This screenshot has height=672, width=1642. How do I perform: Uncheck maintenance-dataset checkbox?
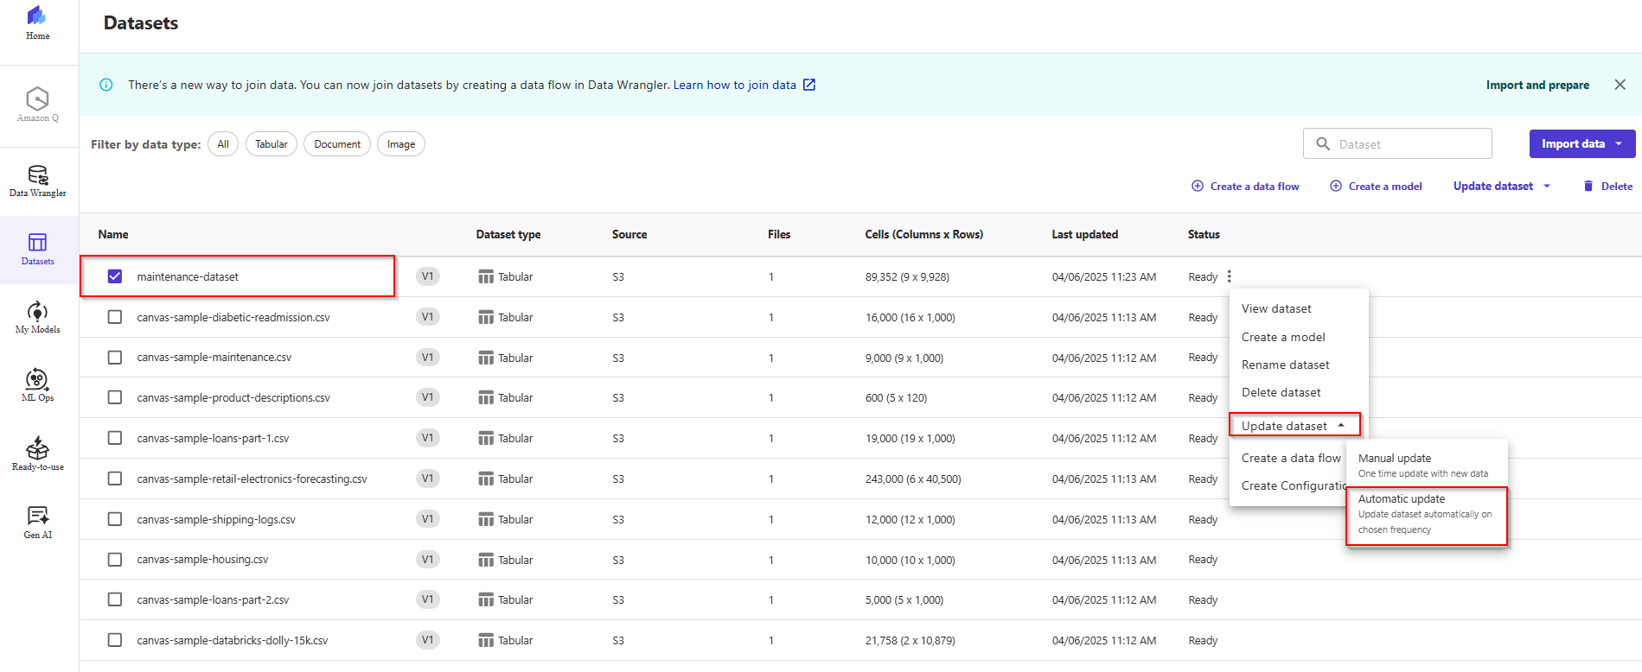coord(115,276)
